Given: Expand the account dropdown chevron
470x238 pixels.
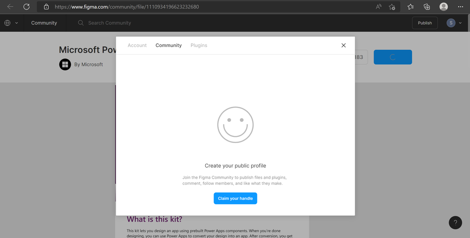Looking at the screenshot, I should (x=460, y=23).
